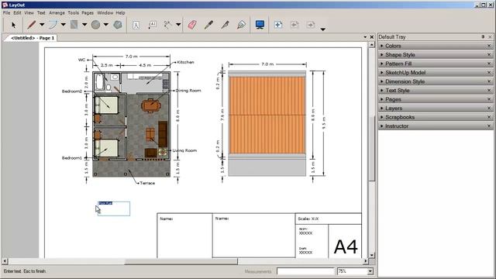Open the Arrange menu
Viewport: 496px width, 279px height.
point(57,13)
